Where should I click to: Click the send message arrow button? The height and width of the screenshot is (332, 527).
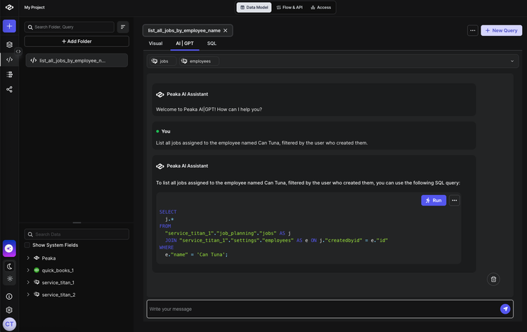coord(505,309)
